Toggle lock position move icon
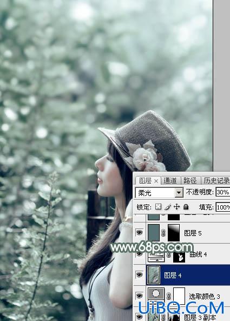Image resolution: width=230 pixels, height=321 pixels. pos(176,207)
